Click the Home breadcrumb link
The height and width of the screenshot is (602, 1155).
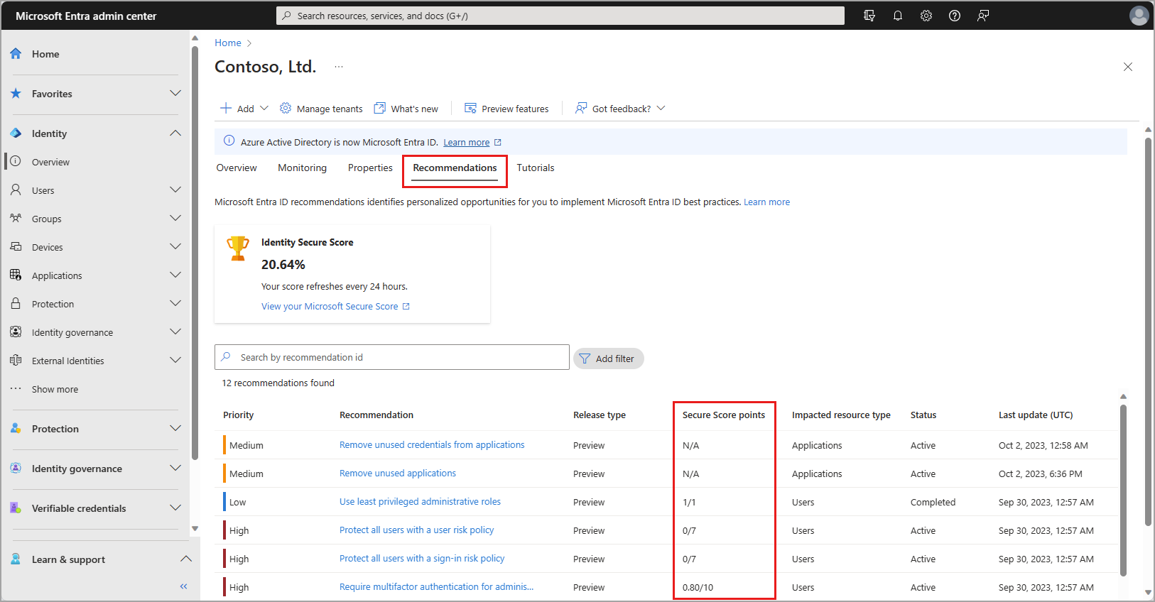point(228,43)
